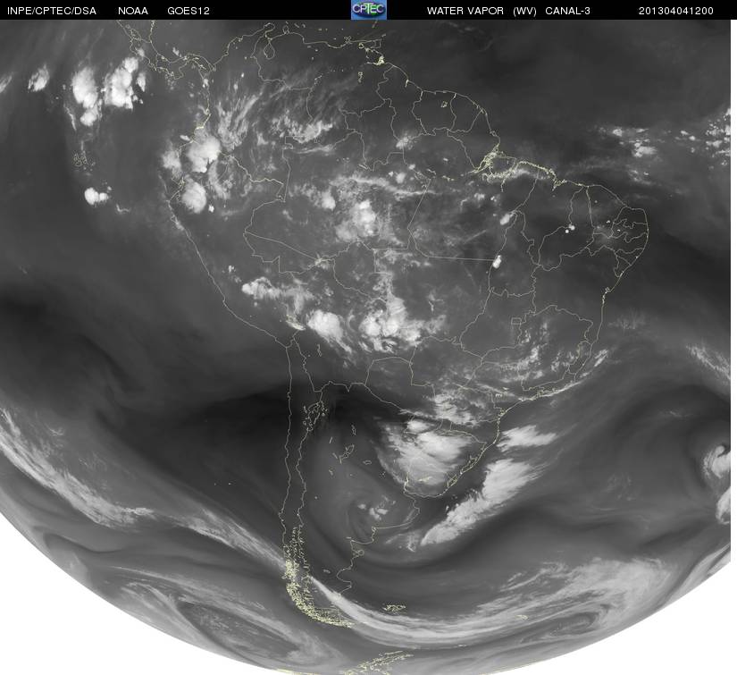Click the (WV) abbreviation in the header
The image size is (737, 675).
[524, 12]
